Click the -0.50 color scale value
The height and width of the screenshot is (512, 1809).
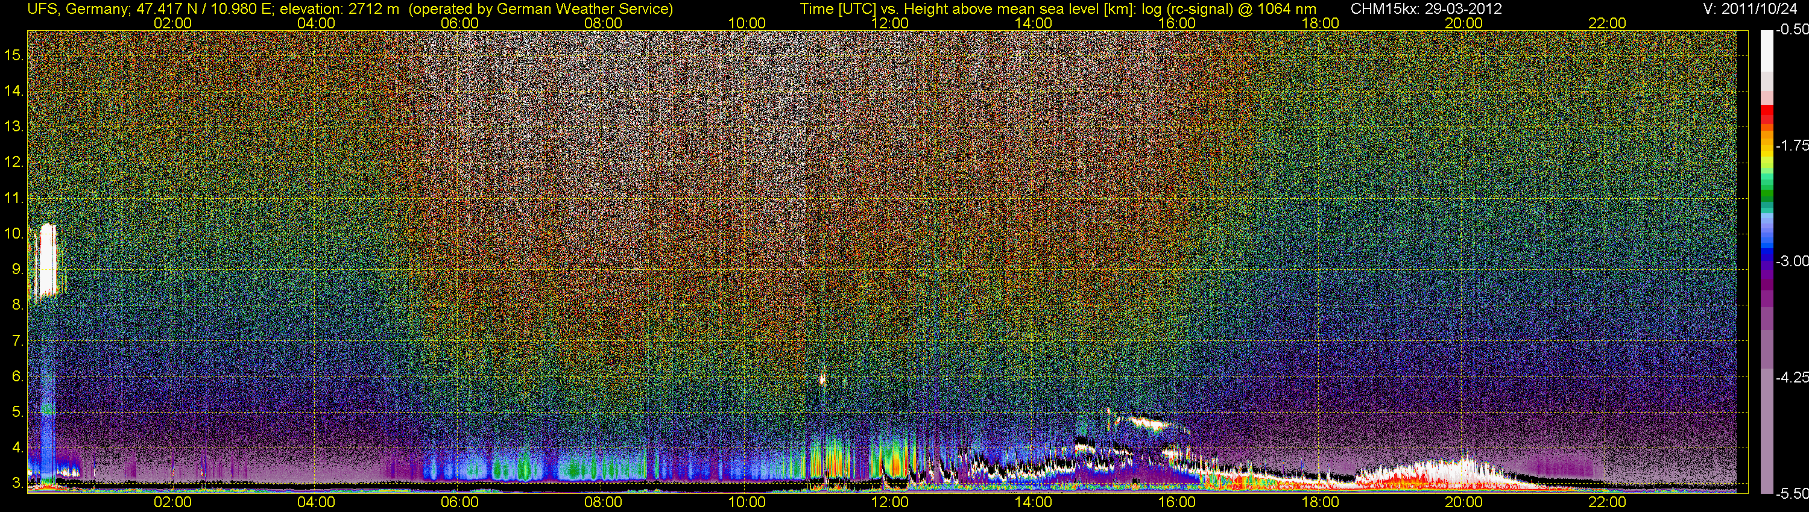1792,30
